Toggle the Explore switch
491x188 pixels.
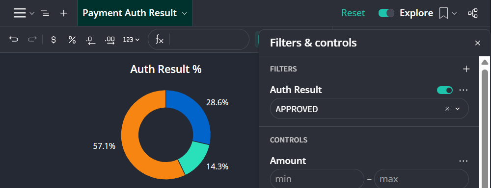pyautogui.click(x=386, y=13)
